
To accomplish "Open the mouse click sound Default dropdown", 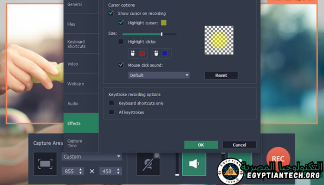I will pos(159,75).
